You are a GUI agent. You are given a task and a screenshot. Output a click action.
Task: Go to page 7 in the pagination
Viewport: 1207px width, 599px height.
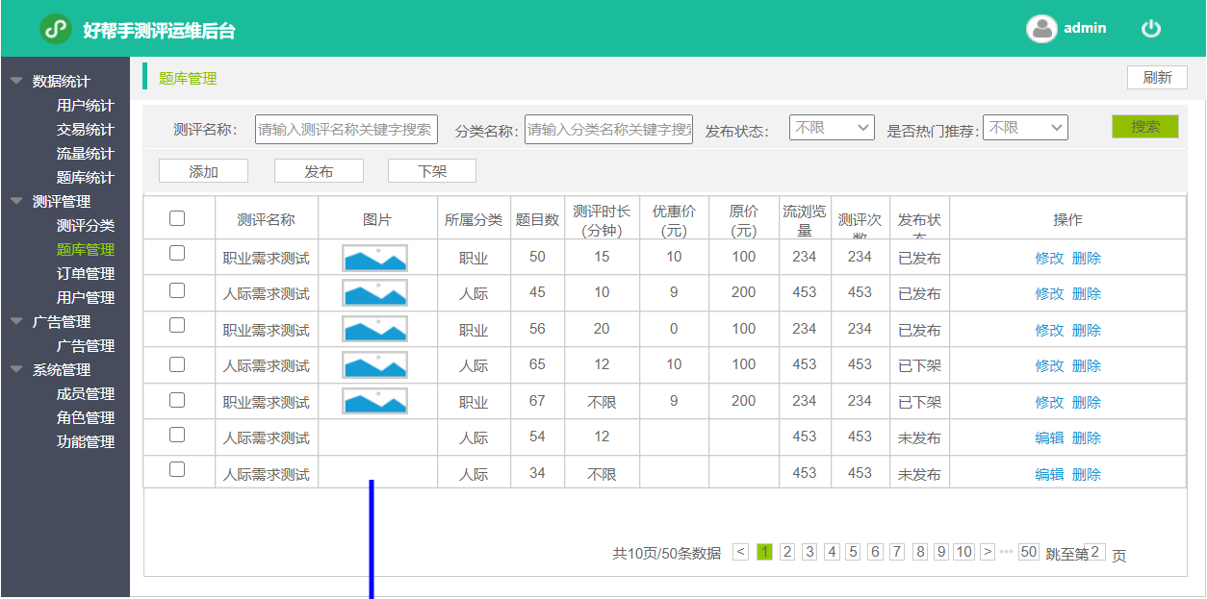[x=897, y=552]
